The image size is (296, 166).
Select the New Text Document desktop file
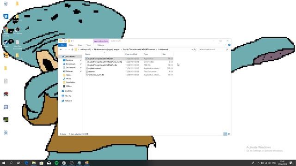pyautogui.click(x=18, y=45)
